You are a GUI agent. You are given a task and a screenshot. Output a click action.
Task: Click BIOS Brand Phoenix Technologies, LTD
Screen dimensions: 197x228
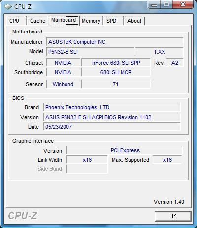tap(112, 107)
